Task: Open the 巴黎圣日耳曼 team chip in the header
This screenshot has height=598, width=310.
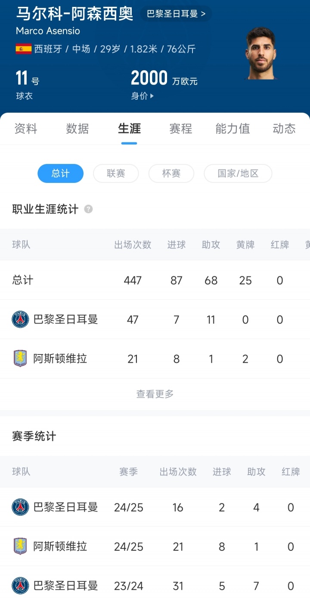Action: coord(176,14)
